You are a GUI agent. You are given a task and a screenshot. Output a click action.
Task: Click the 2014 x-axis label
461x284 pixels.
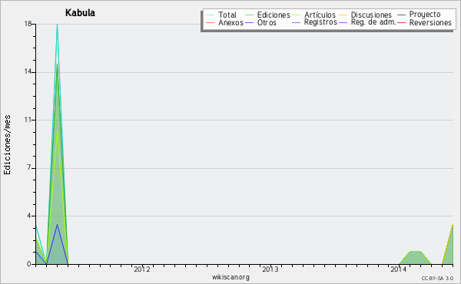tap(398, 269)
